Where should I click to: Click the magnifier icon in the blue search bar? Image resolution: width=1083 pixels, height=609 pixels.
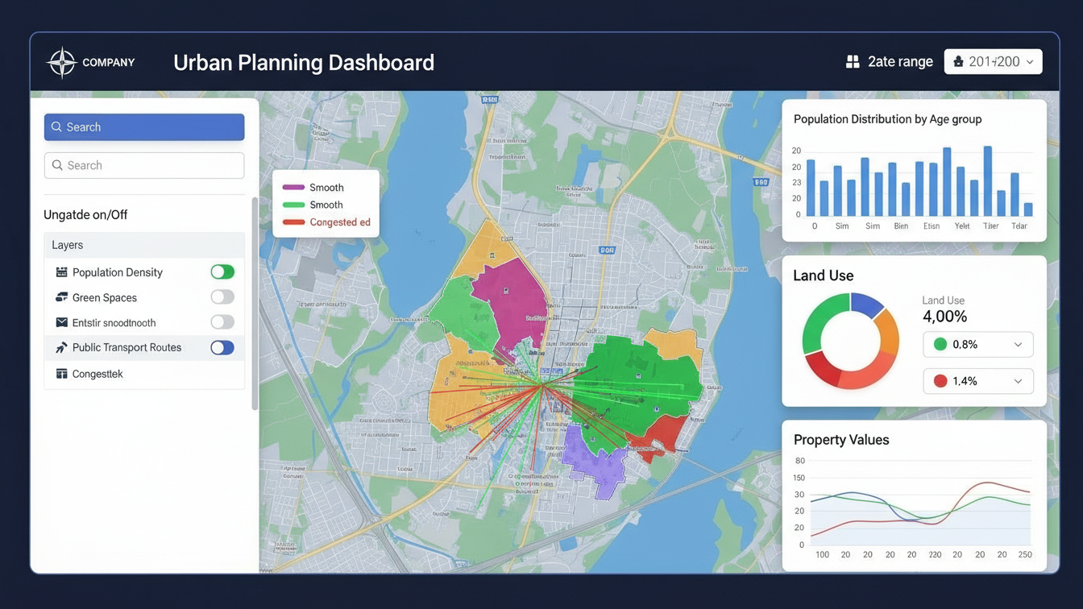[56, 126]
